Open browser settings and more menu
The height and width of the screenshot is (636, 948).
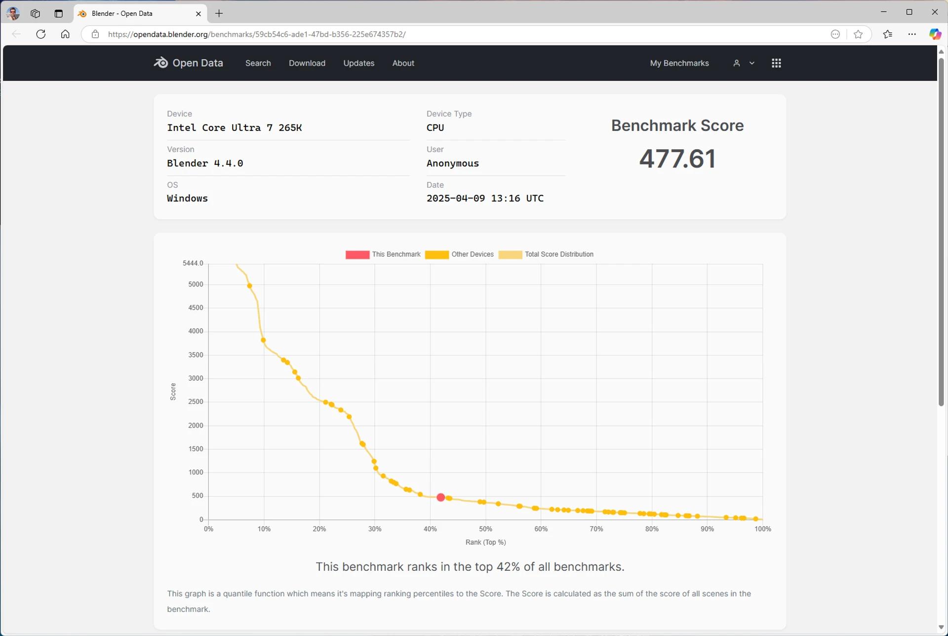point(912,34)
